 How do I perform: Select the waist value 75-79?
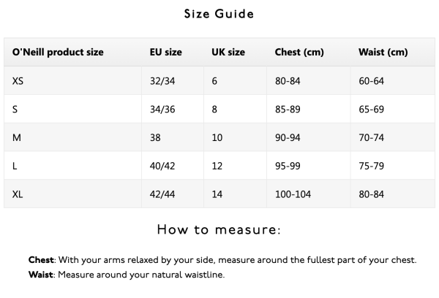(x=371, y=166)
